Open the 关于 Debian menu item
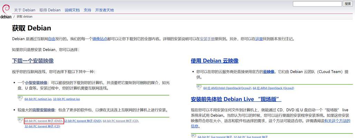 (x=25, y=10)
